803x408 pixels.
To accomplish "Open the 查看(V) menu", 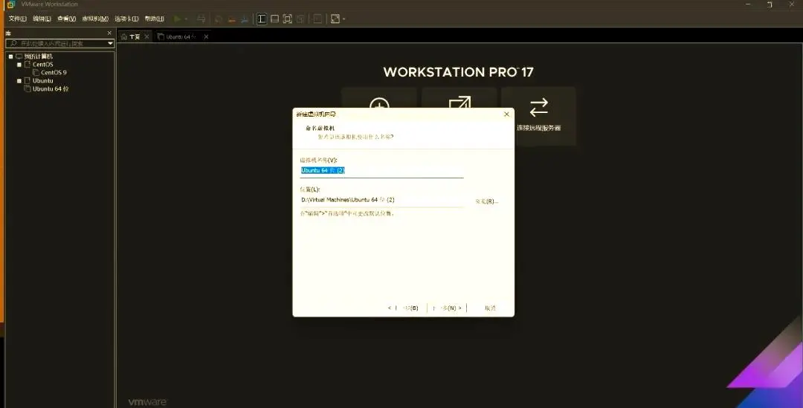I will [x=67, y=19].
